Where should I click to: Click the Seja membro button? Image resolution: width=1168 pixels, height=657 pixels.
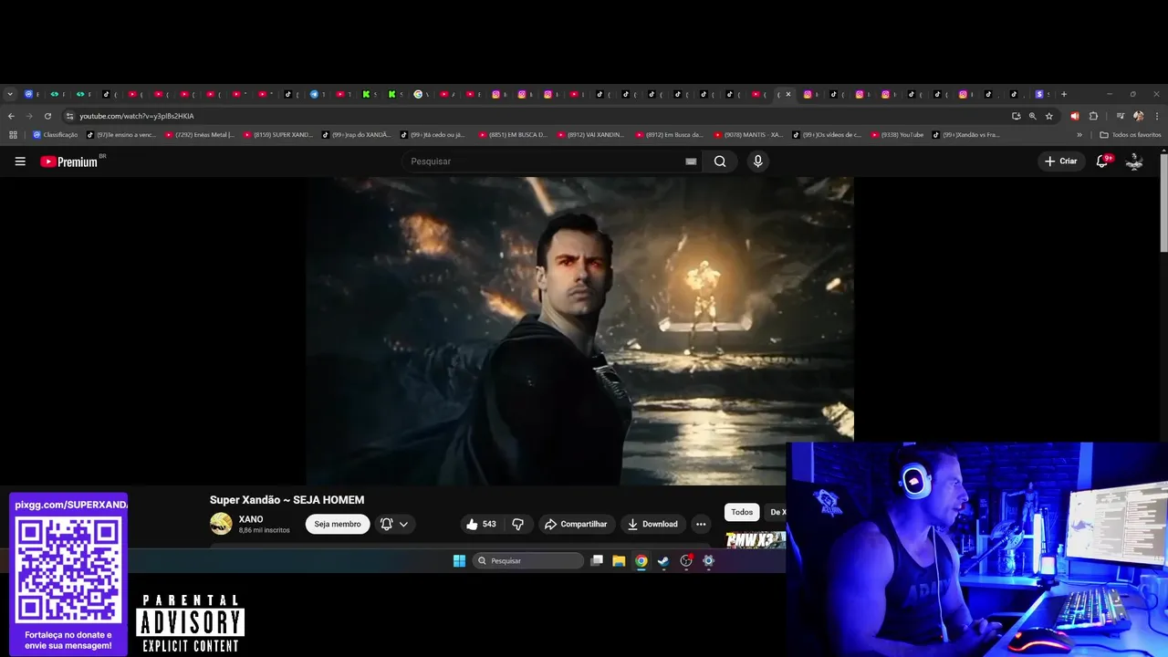tap(338, 524)
